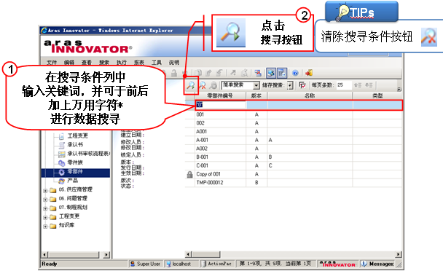Image resolution: width=443 pixels, height=271 pixels.
Task: Toggle the highlighted panel button beside the globe
Action: [x=282, y=73]
